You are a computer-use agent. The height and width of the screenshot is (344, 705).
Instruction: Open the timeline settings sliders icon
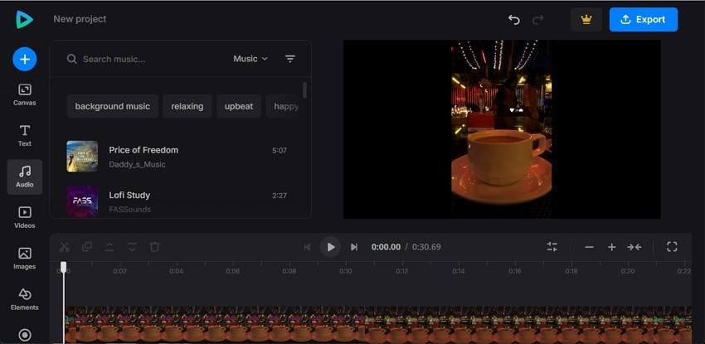[x=552, y=246]
